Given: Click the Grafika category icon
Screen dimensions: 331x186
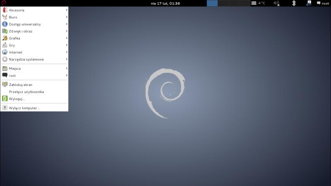Looking at the screenshot, I should (5, 38).
